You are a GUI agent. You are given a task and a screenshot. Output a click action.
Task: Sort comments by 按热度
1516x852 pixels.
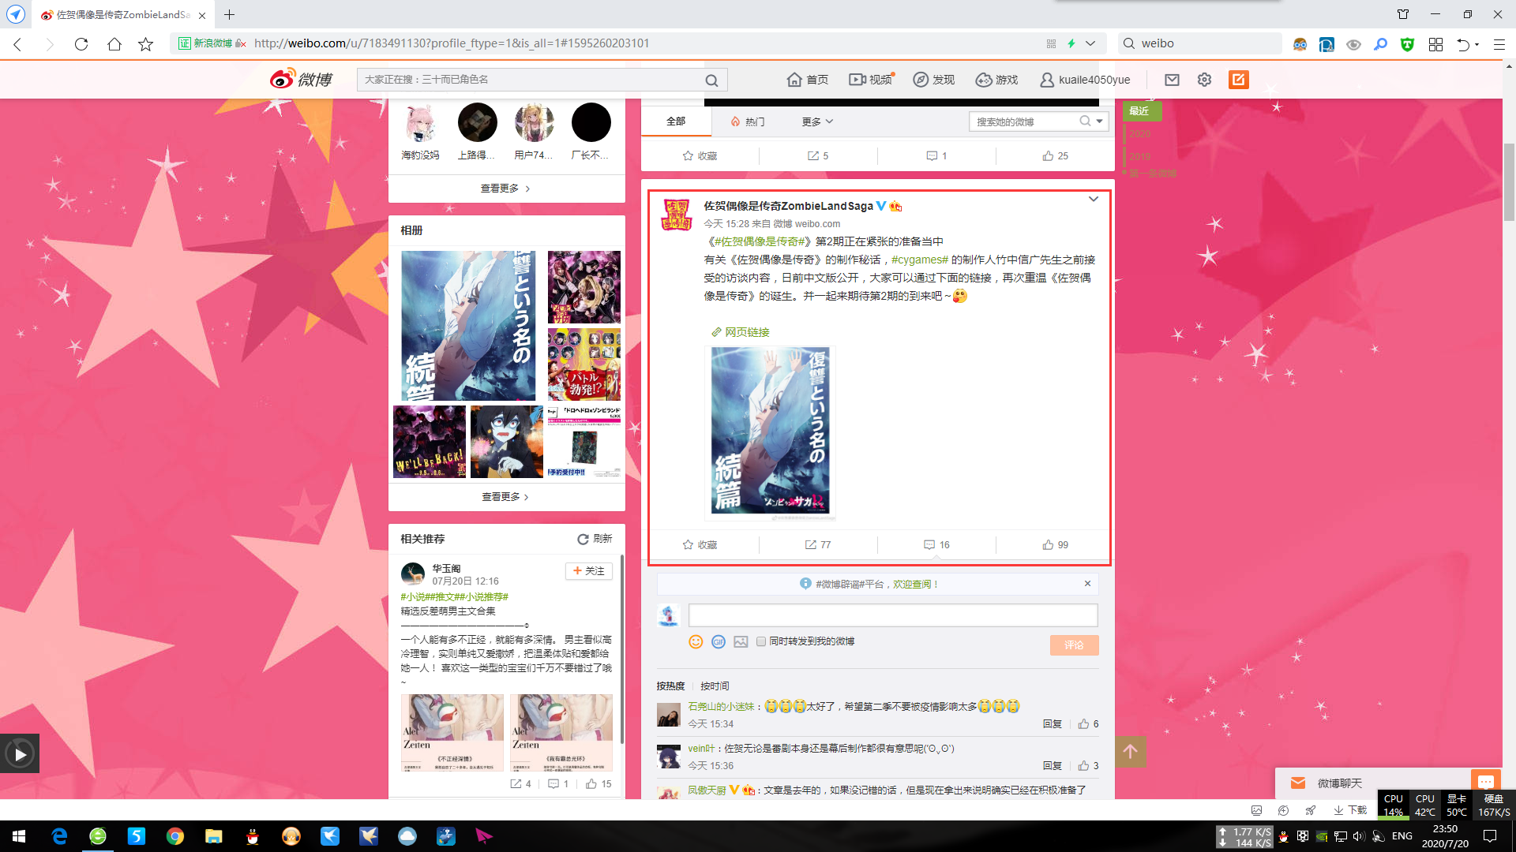coord(670,686)
